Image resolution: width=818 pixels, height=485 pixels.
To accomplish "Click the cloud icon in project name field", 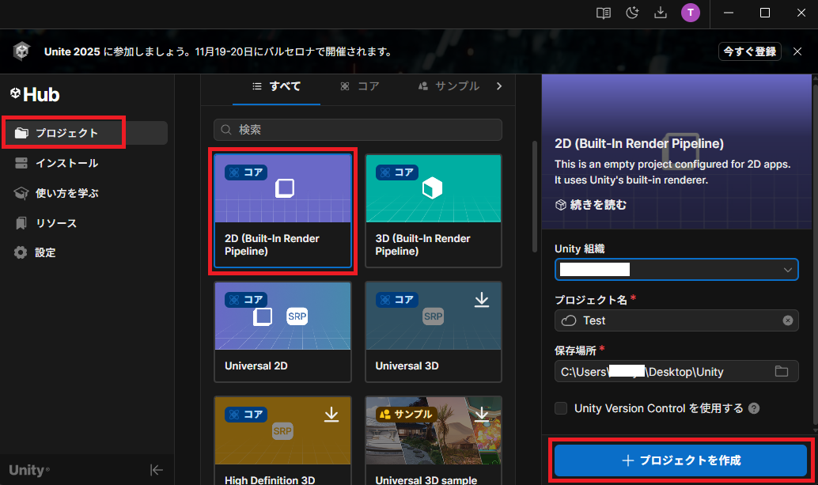I will pyautogui.click(x=569, y=320).
